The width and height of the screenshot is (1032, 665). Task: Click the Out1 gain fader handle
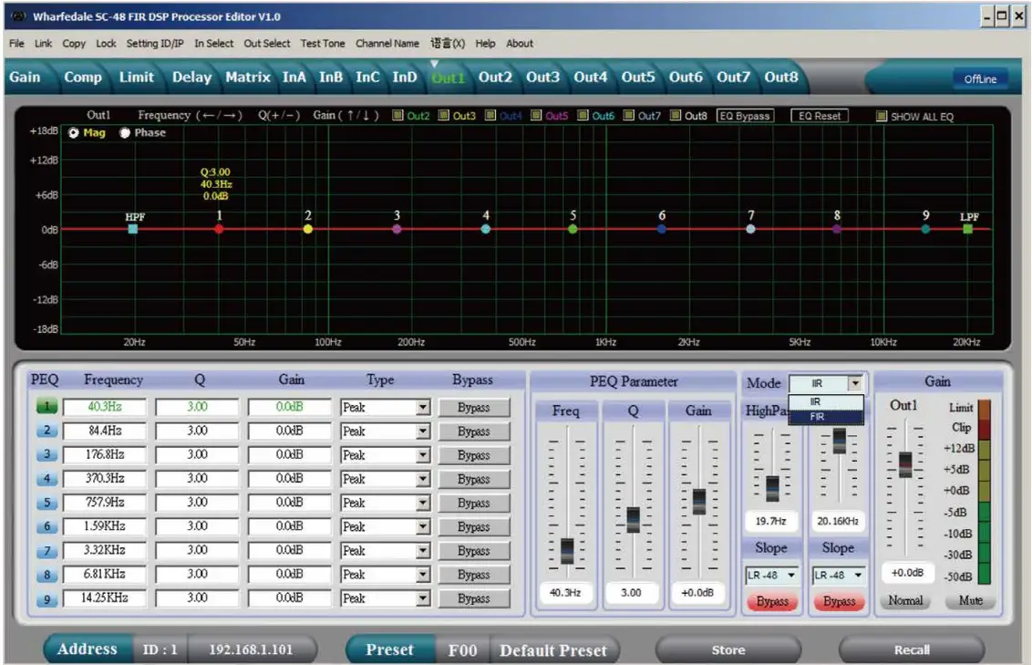click(x=904, y=463)
